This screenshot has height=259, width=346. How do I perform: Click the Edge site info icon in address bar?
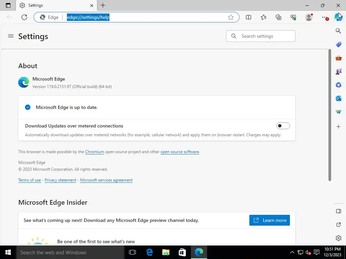click(49, 17)
